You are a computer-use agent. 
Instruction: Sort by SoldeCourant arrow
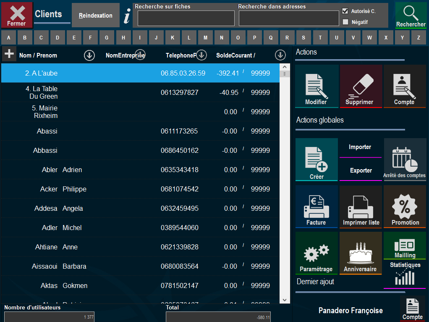pyautogui.click(x=280, y=55)
